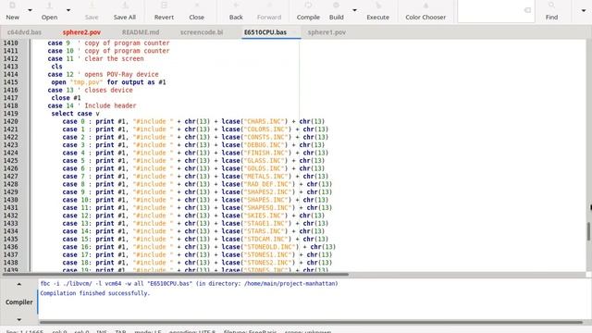This screenshot has width=592, height=333.
Task: Click the Revert toolbar button
Action: [164, 11]
